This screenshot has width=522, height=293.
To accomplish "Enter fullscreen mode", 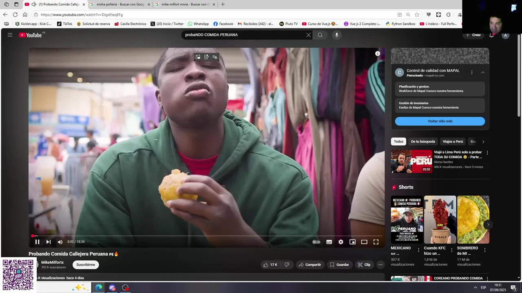I will coord(376,242).
